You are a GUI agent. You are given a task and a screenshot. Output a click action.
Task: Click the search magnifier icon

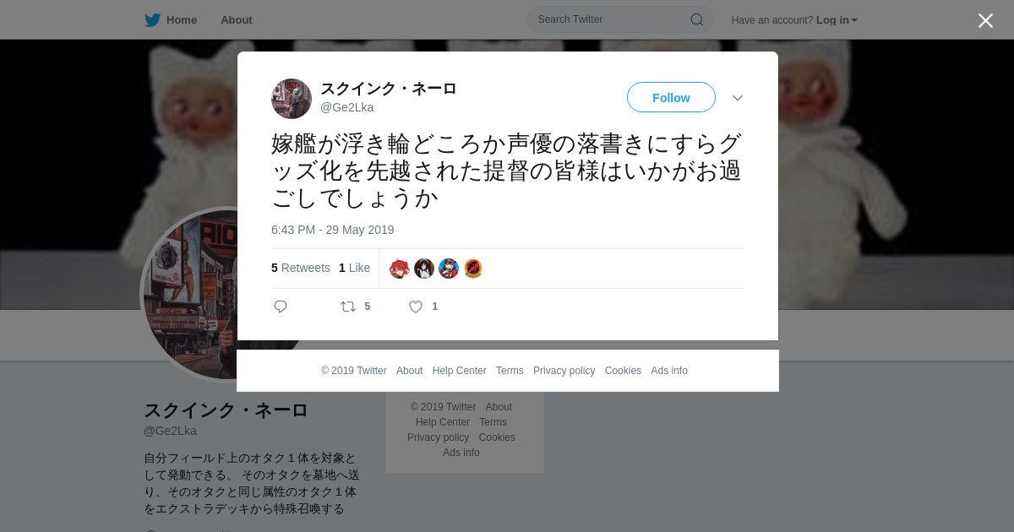coord(697,19)
